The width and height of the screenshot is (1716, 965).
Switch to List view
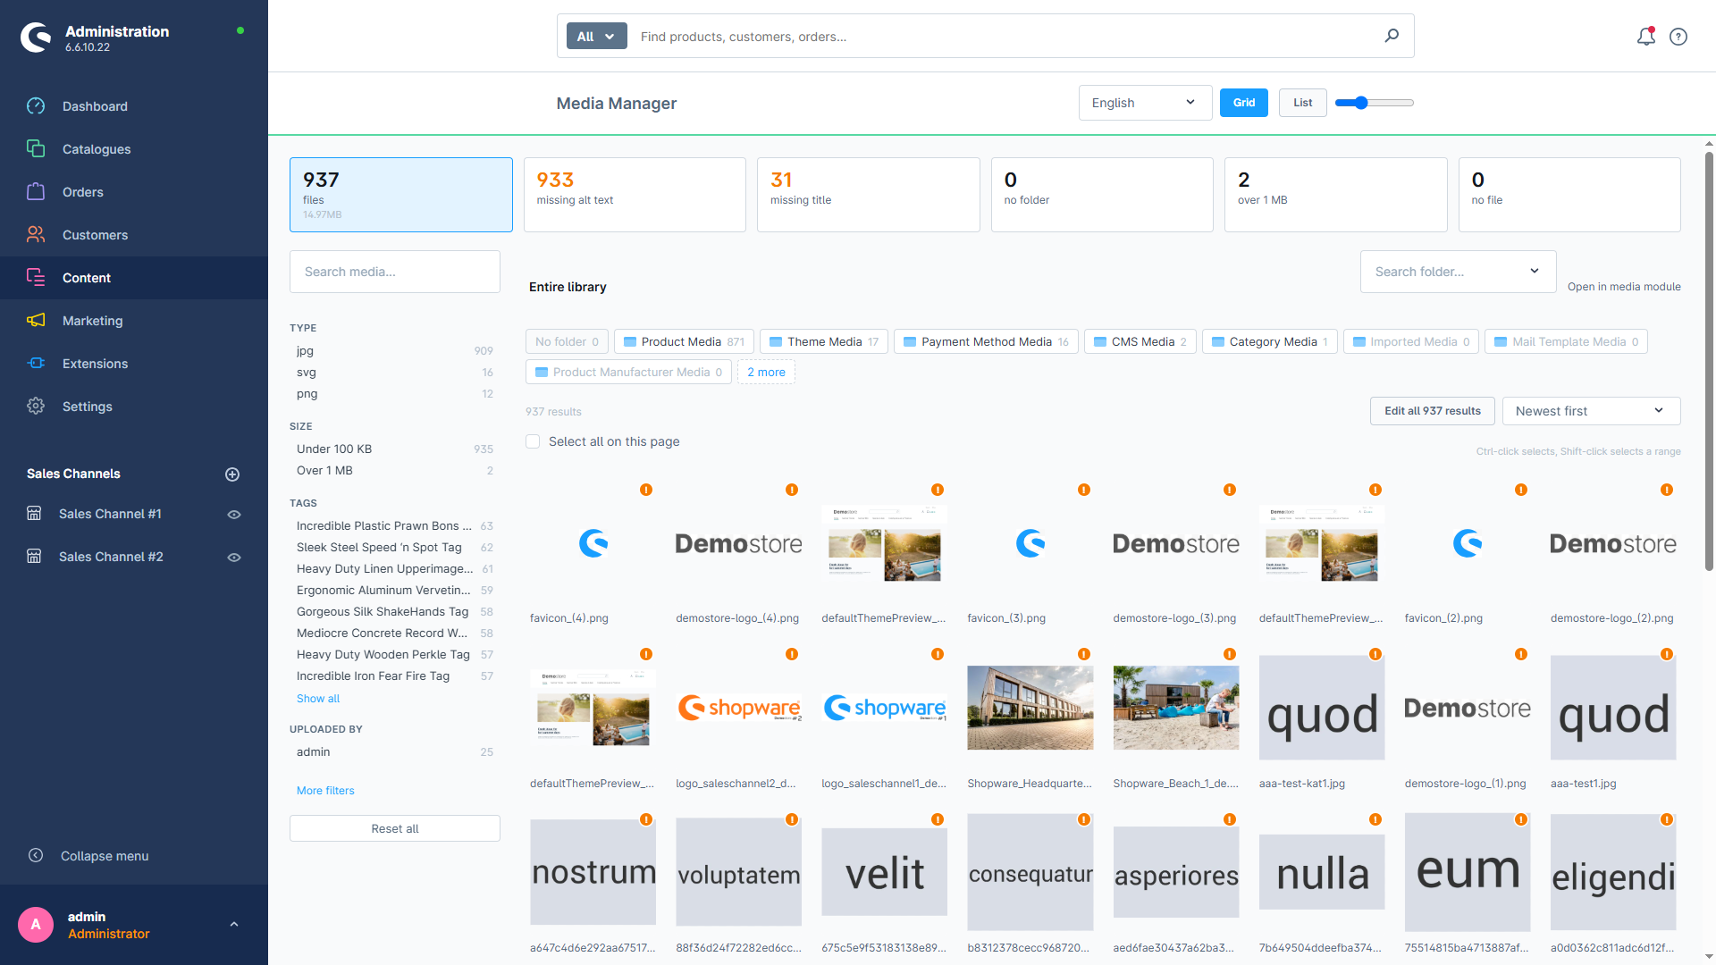(1302, 103)
